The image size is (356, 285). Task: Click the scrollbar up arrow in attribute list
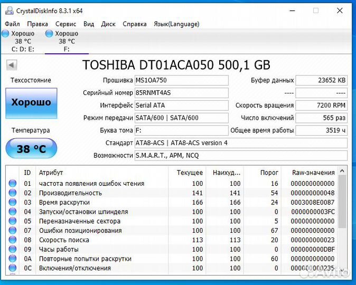click(x=342, y=171)
